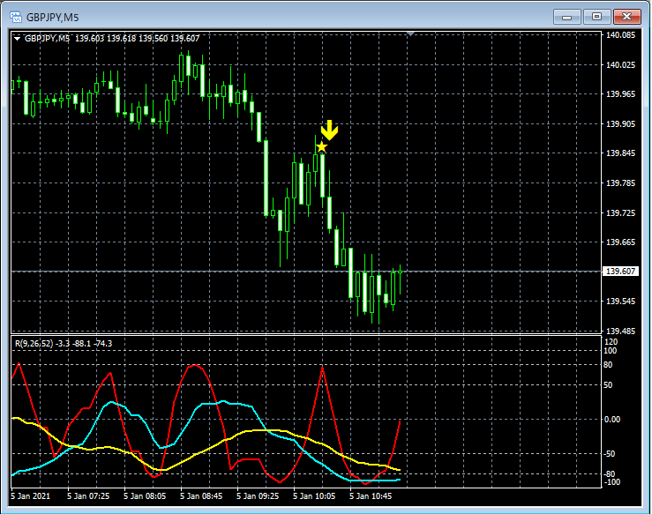Click the 139.965 price scale label

tap(620, 94)
